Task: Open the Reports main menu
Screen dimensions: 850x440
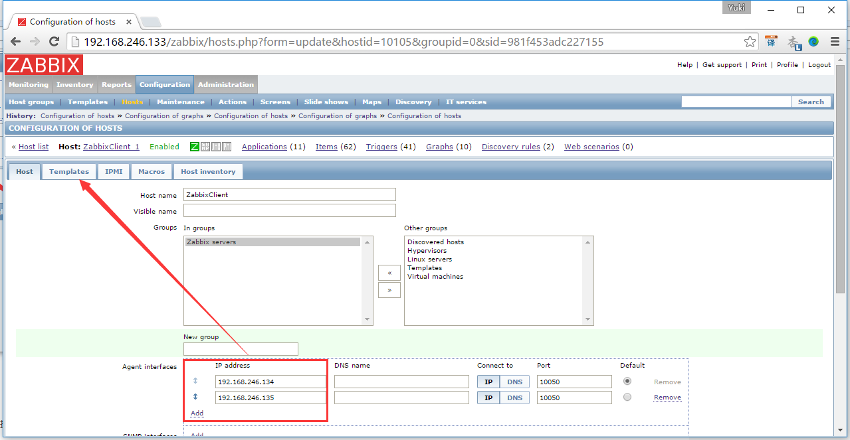Action: [117, 85]
